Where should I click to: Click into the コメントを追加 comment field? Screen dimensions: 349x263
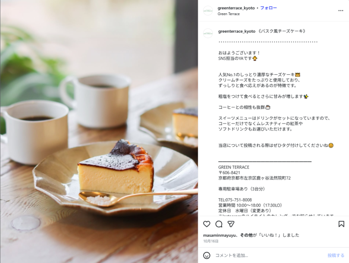(x=269, y=256)
